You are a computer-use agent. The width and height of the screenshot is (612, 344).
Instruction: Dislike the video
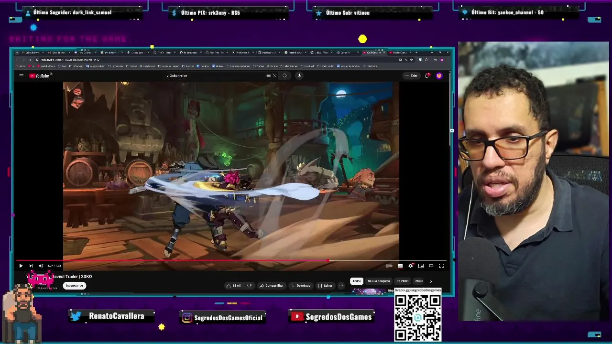pyautogui.click(x=249, y=286)
